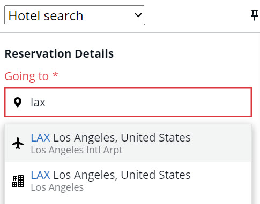Click the Hotel search label in the combo box
The height and width of the screenshot is (204, 260).
46,15
